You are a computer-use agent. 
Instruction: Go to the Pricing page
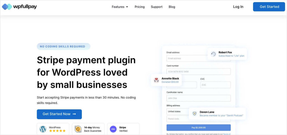[140, 7]
